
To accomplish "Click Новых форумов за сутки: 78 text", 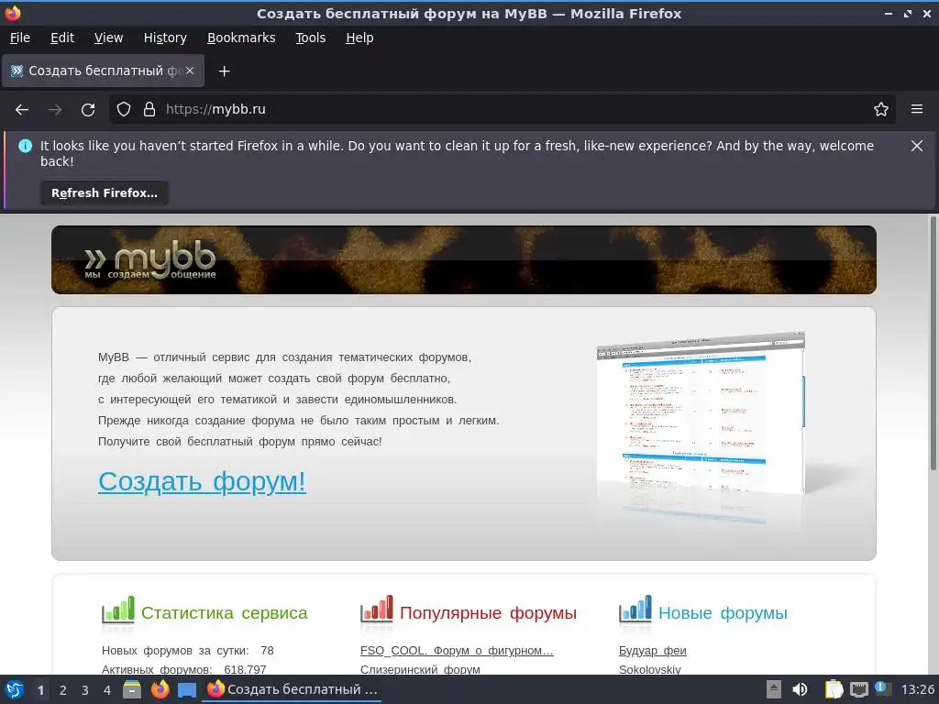I will click(x=187, y=651).
